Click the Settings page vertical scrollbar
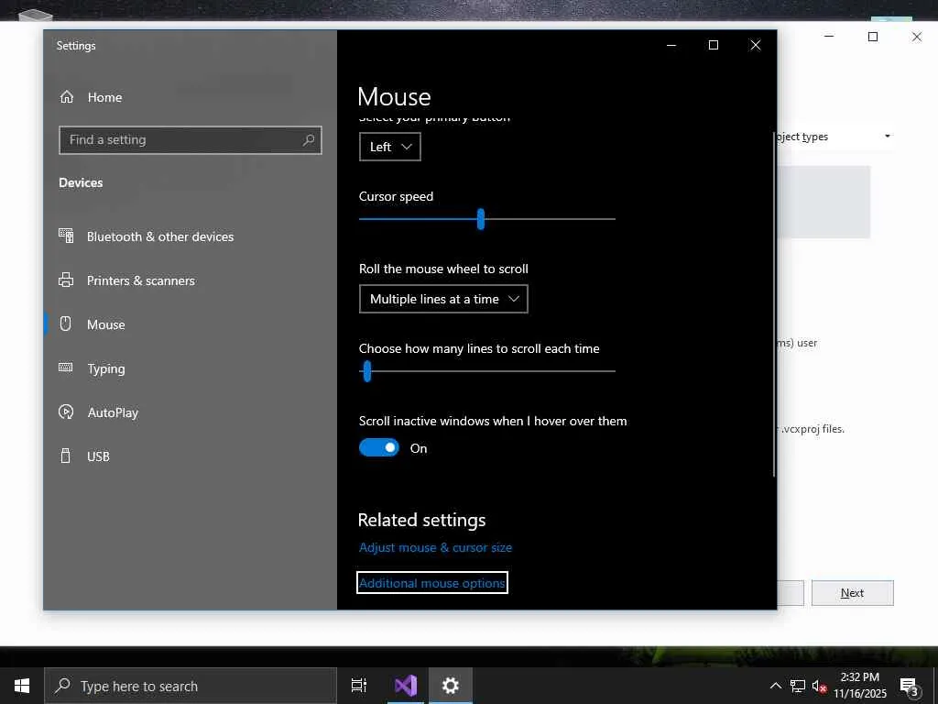The height and width of the screenshot is (704, 938). click(774, 305)
